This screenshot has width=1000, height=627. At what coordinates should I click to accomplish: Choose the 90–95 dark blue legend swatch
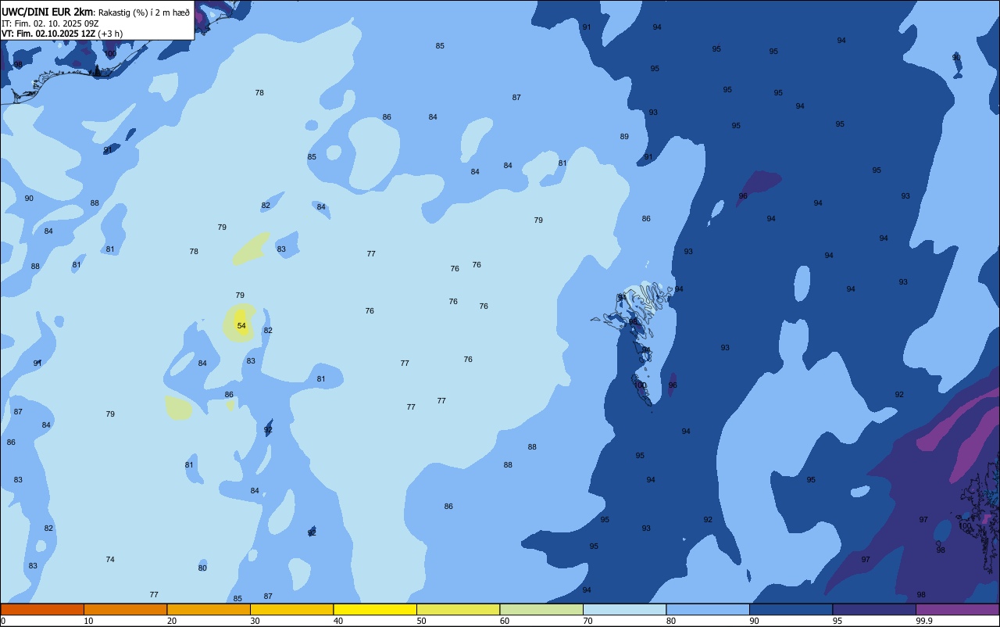click(x=791, y=609)
